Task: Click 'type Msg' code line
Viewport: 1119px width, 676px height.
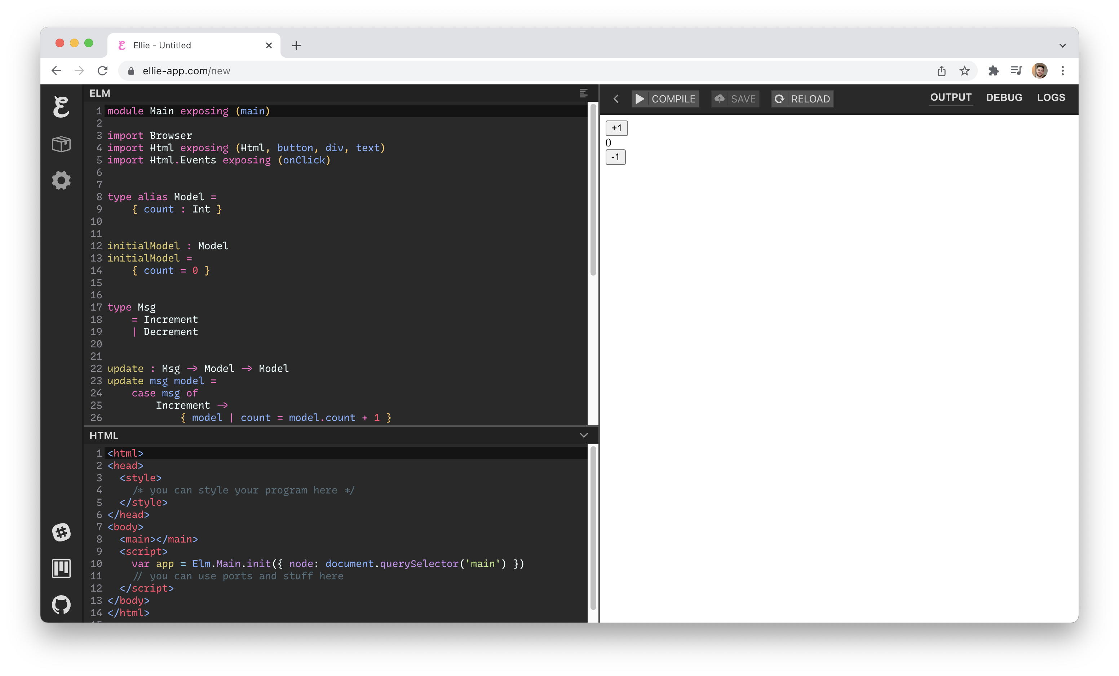Action: (x=132, y=307)
